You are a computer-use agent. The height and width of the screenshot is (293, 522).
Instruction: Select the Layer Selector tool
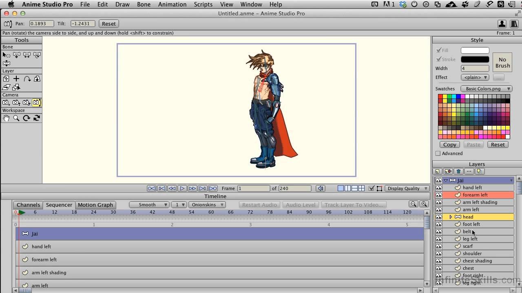[16, 87]
